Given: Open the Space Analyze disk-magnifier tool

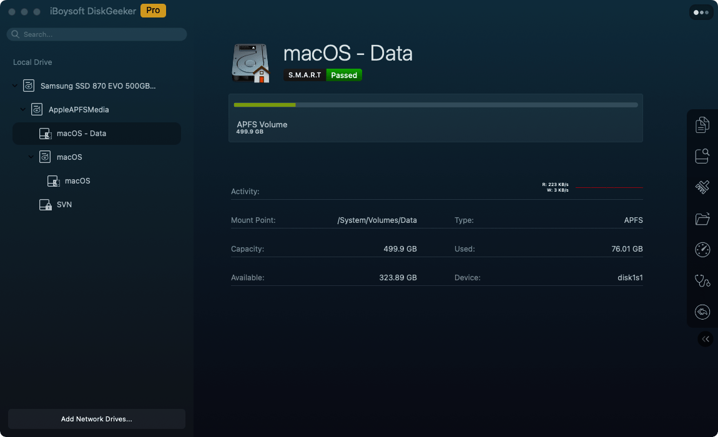Looking at the screenshot, I should (x=702, y=156).
